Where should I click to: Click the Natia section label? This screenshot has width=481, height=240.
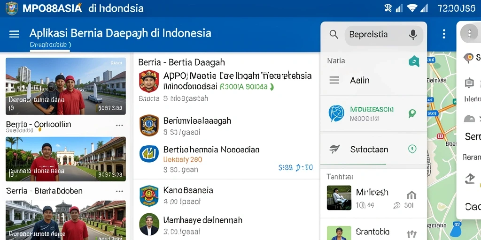tap(336, 61)
